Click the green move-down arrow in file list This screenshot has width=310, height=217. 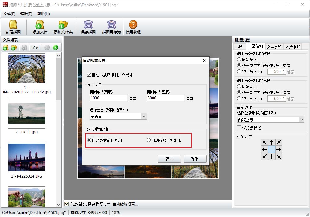coord(55,47)
